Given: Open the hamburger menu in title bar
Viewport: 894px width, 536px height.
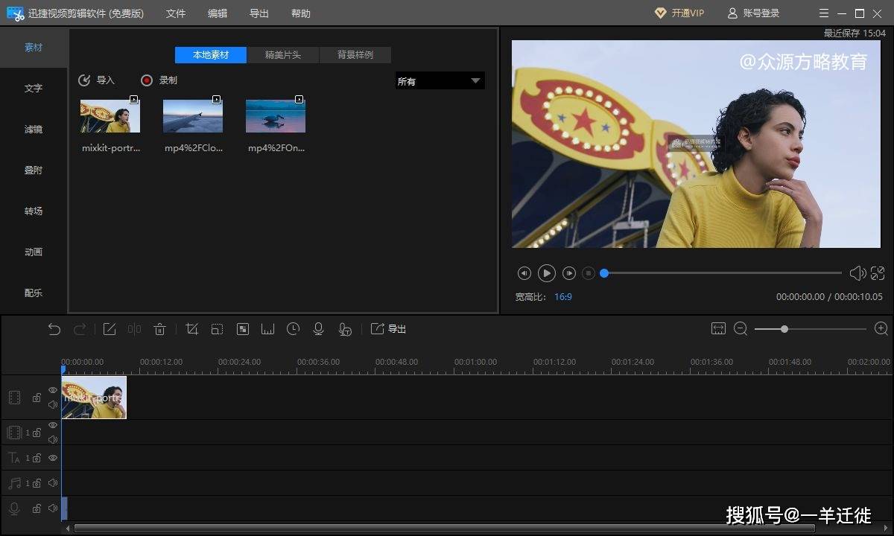Looking at the screenshot, I should pyautogui.click(x=823, y=13).
